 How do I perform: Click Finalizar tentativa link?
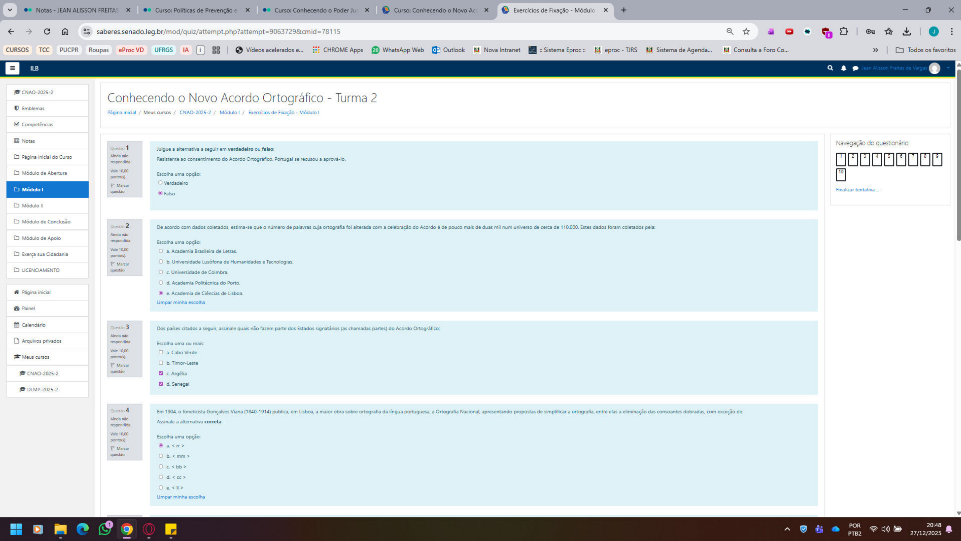click(857, 190)
